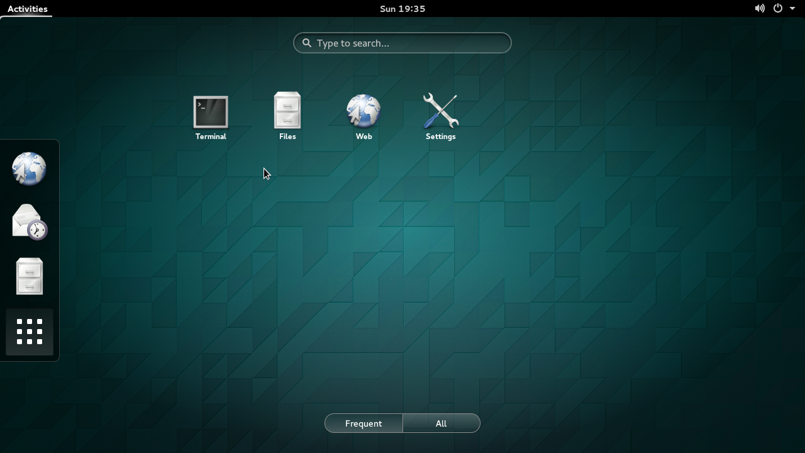Switch to the Frequent apps view

[x=364, y=423]
